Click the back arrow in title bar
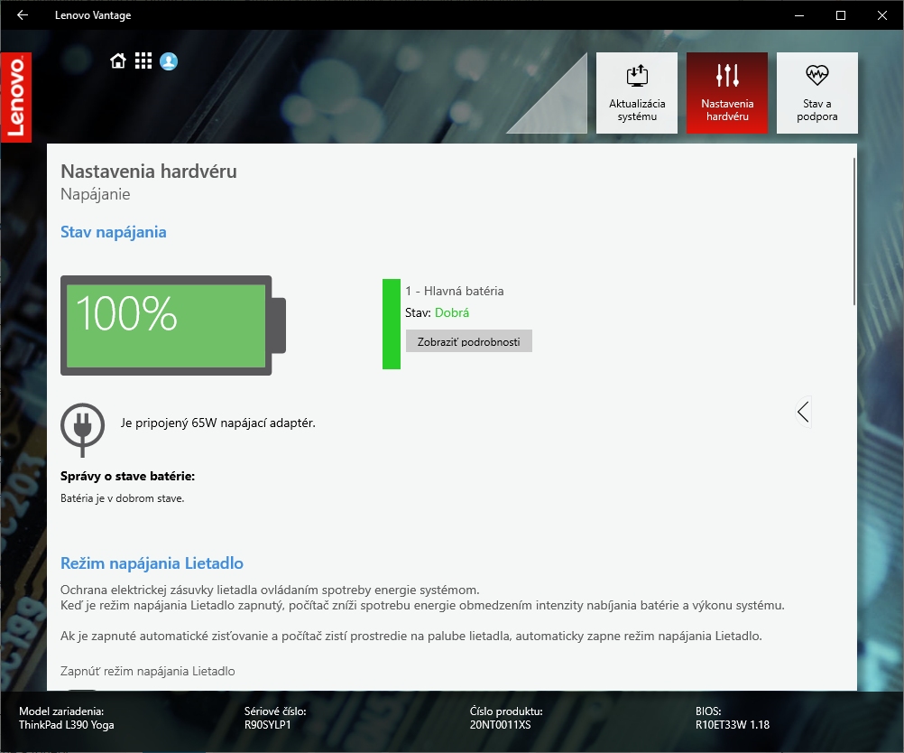904x753 pixels. (x=23, y=15)
